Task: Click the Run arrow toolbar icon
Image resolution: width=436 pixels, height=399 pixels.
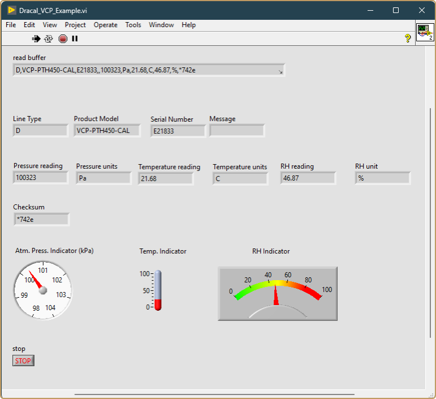Action: pyautogui.click(x=36, y=38)
